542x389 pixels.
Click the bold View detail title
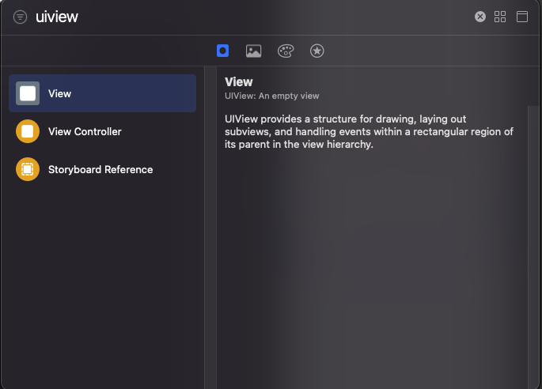[x=238, y=82]
